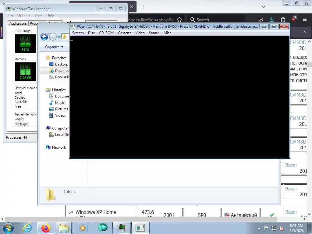
Task: Click the CPU Usage meter
Action: (25, 43)
